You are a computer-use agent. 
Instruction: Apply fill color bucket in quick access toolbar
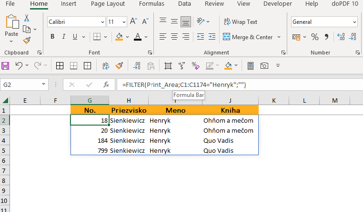coord(228,65)
